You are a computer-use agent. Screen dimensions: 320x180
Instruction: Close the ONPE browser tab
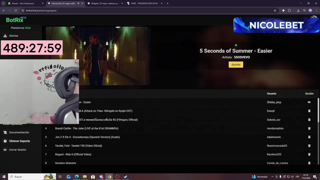click(161, 3)
